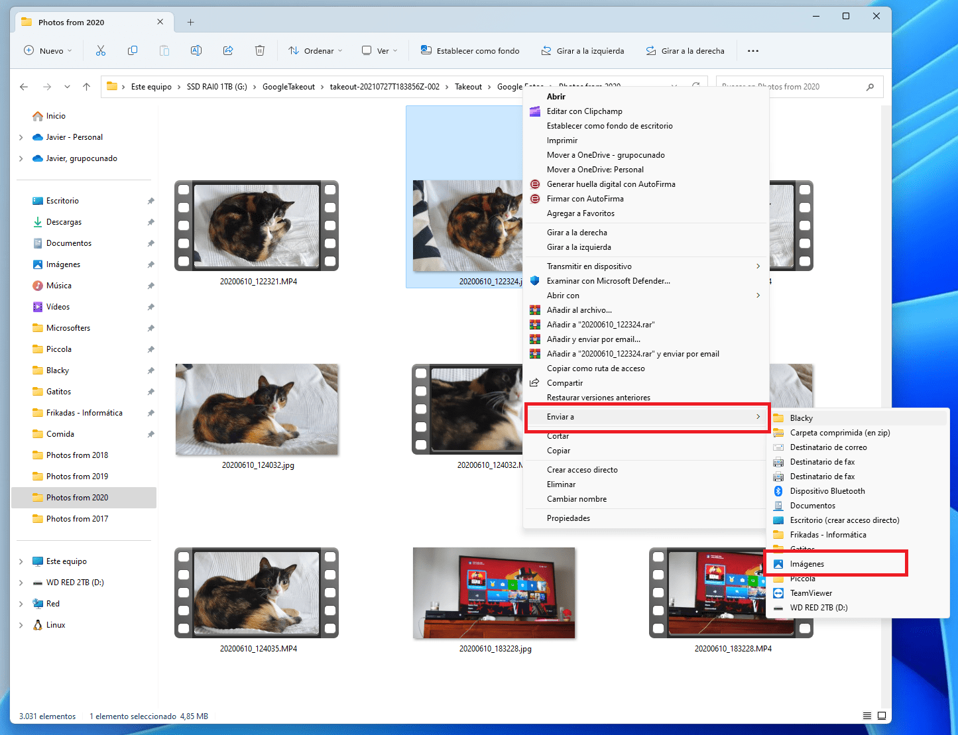Choose Compartir in context menu
The image size is (958, 735).
click(564, 383)
